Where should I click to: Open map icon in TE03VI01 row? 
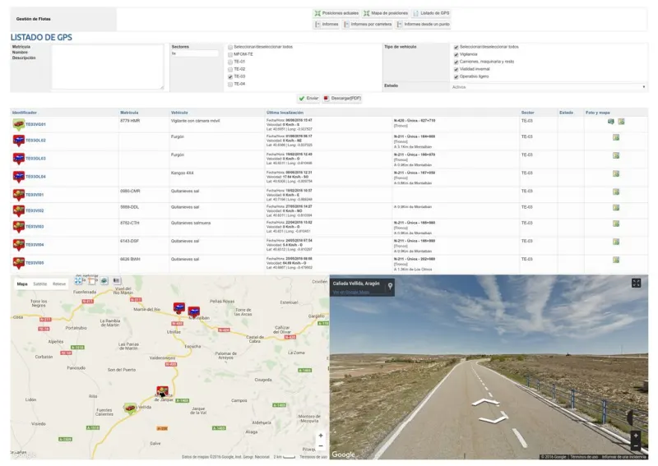tap(616, 191)
